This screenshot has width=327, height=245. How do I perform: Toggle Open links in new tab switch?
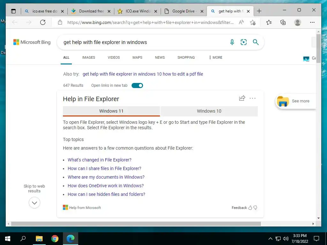(137, 85)
